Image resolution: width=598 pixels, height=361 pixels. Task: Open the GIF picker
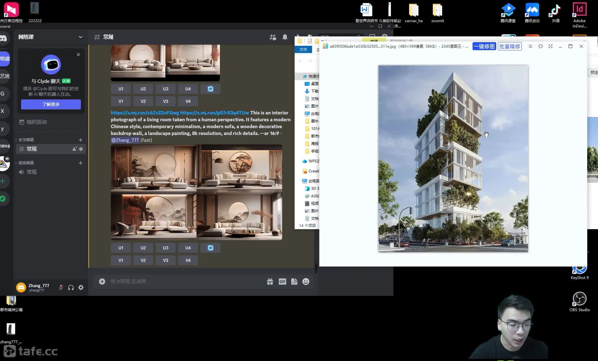click(282, 281)
